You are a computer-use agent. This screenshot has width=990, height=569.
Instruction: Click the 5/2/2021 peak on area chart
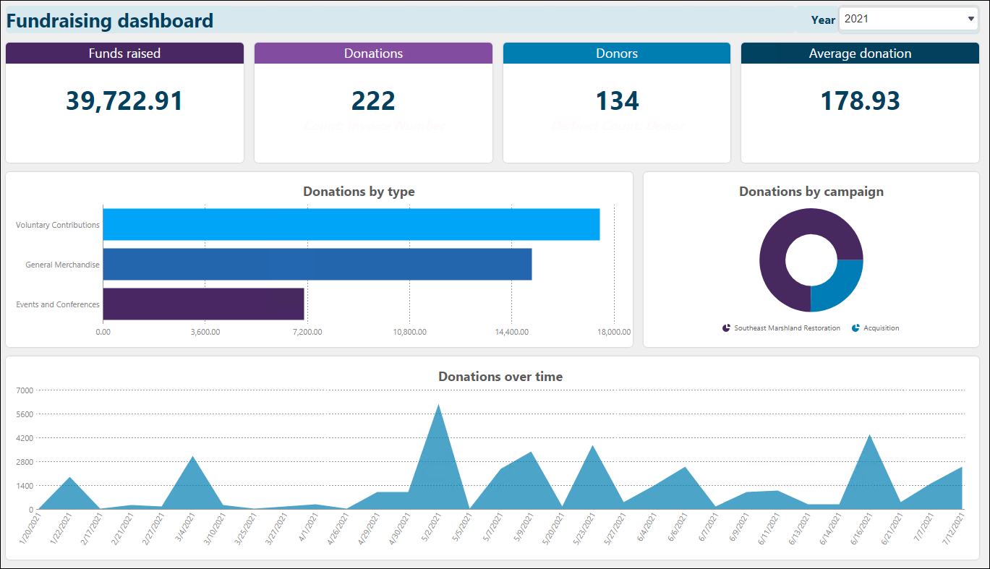pos(438,406)
